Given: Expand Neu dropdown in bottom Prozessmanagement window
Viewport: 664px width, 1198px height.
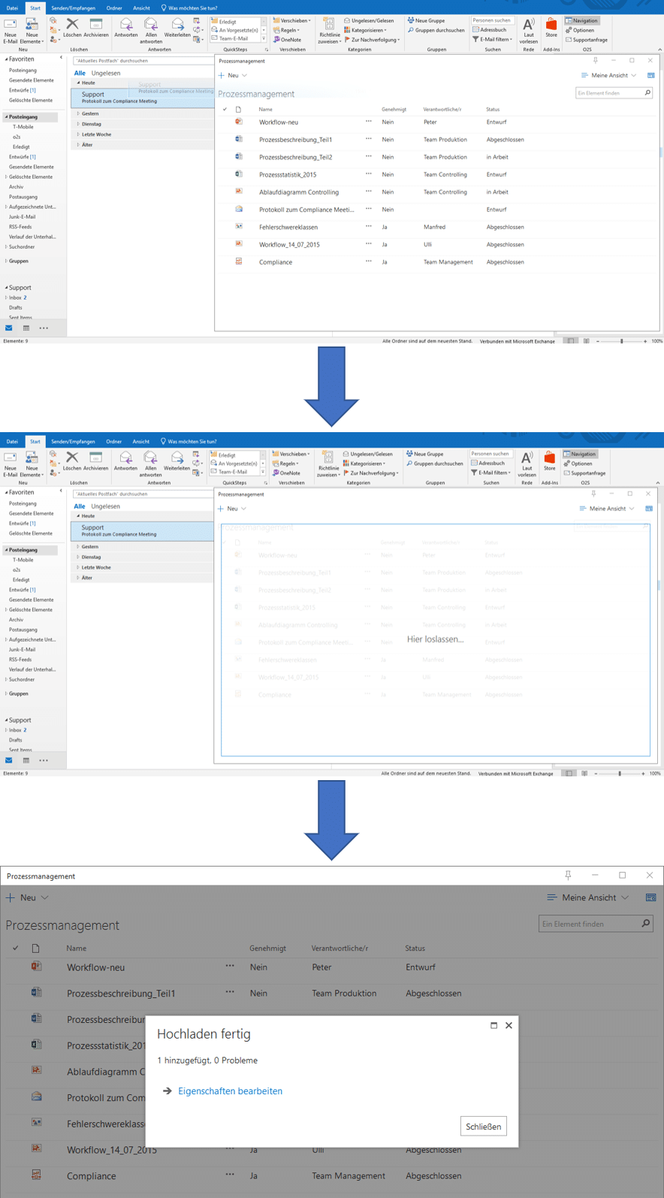Looking at the screenshot, I should 44,897.
